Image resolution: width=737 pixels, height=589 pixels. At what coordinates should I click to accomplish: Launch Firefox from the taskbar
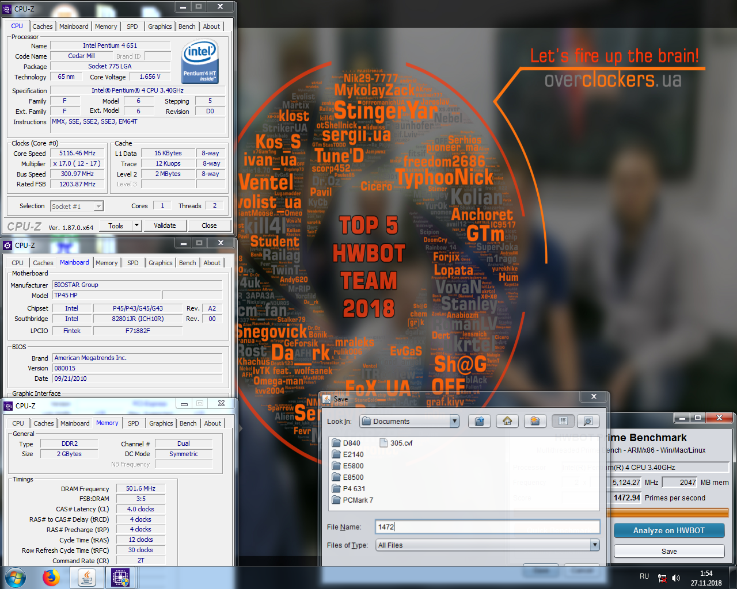coord(51,577)
